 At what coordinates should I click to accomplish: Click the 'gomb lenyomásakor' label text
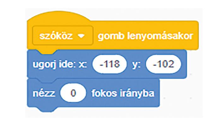pyautogui.click(x=145, y=36)
